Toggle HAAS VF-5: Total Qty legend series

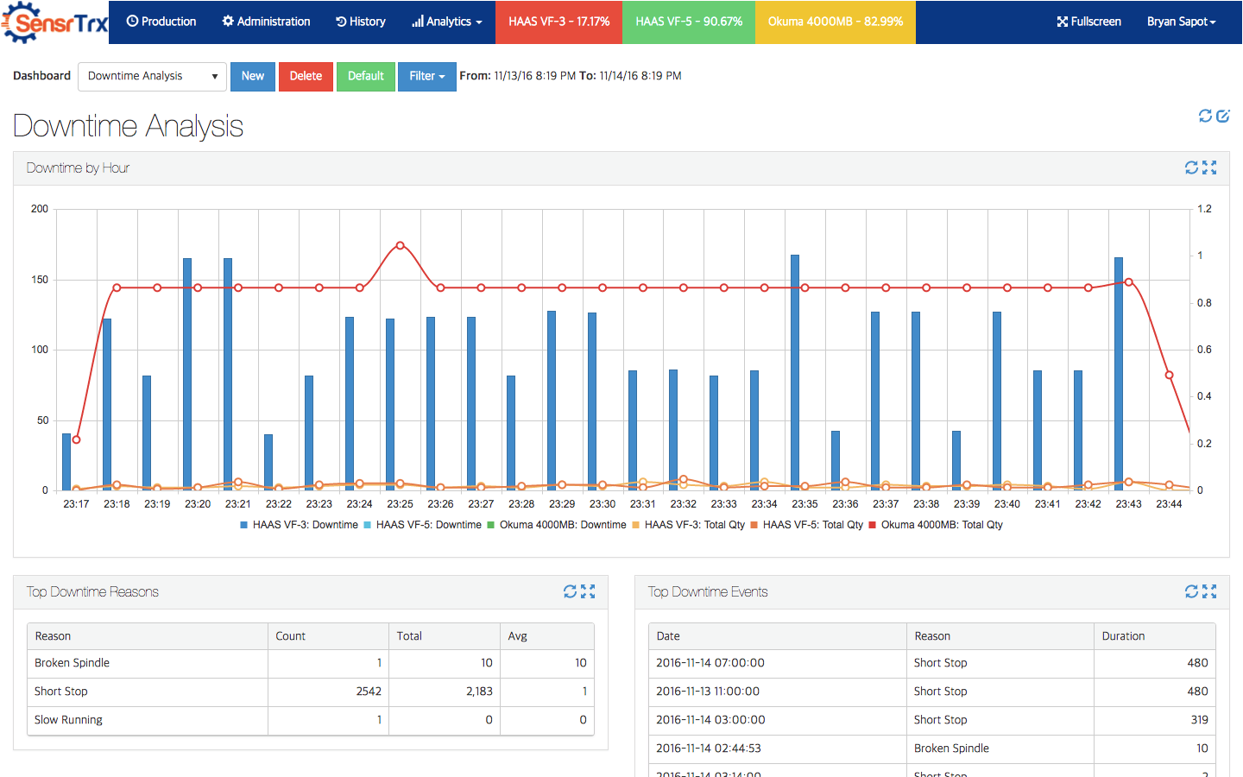click(806, 525)
